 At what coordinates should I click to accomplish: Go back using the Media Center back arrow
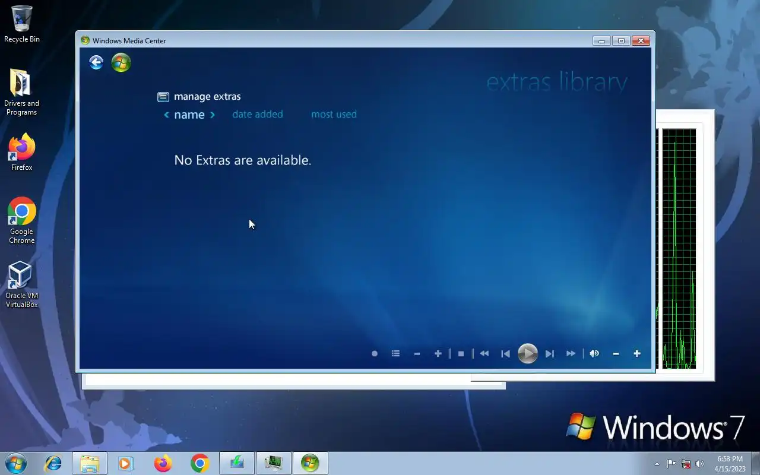(x=96, y=62)
